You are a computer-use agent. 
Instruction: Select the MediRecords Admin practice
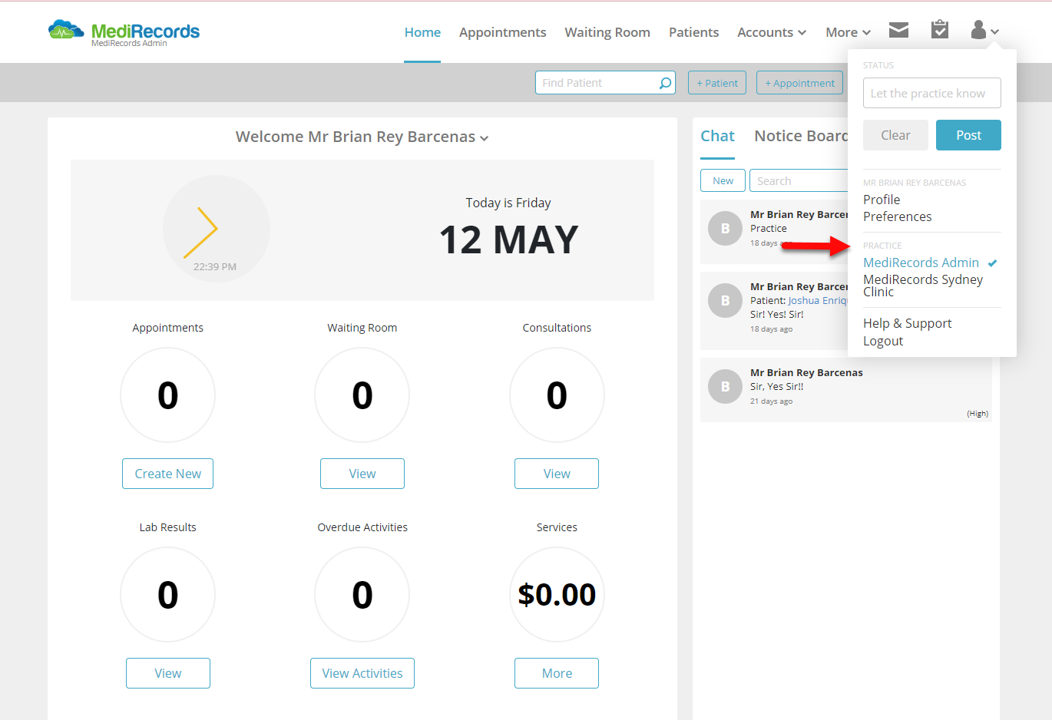[921, 263]
